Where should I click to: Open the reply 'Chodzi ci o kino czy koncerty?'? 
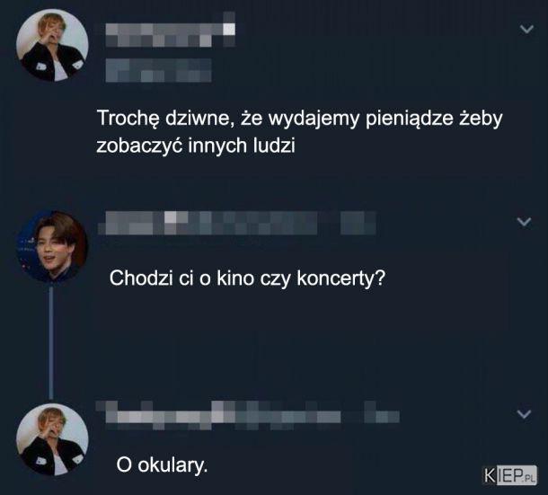(247, 278)
